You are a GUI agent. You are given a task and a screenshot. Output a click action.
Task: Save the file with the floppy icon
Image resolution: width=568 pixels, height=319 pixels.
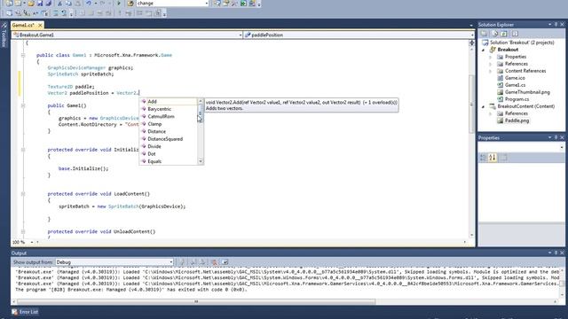[40, 4]
